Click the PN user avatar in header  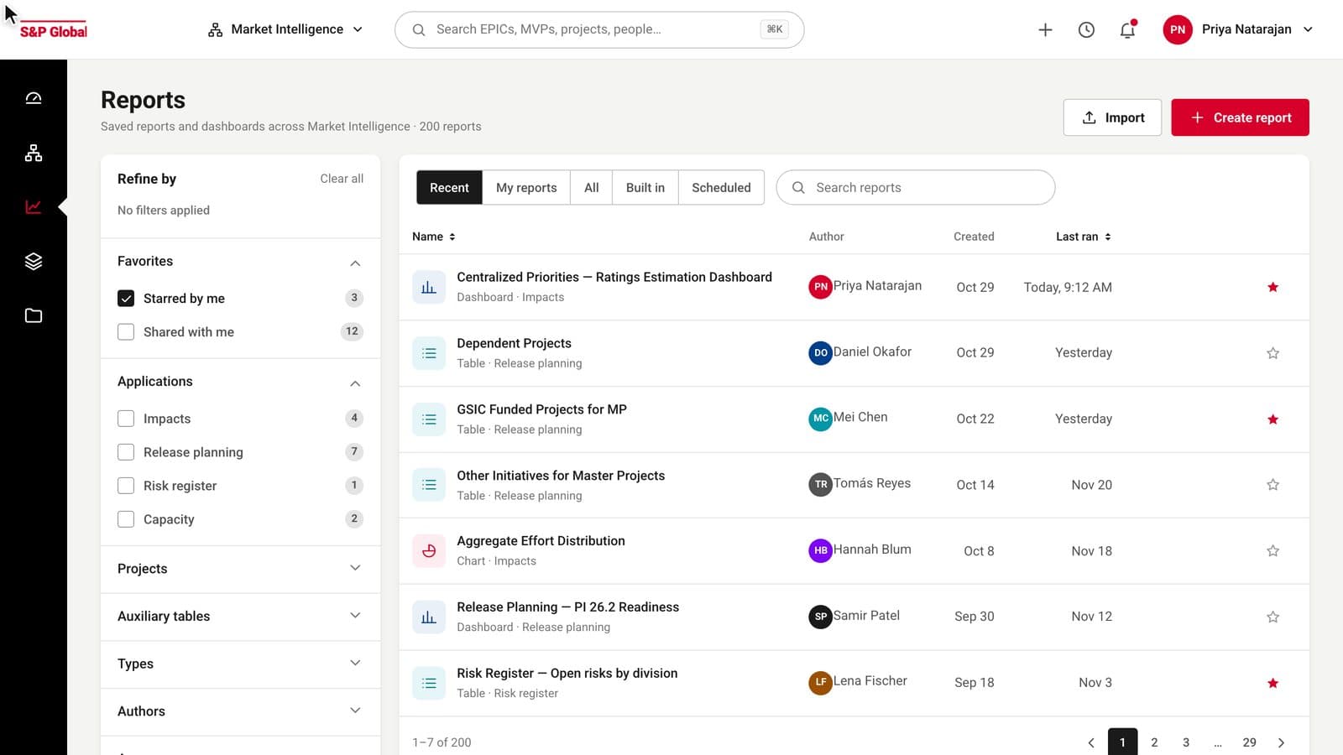1178,29
